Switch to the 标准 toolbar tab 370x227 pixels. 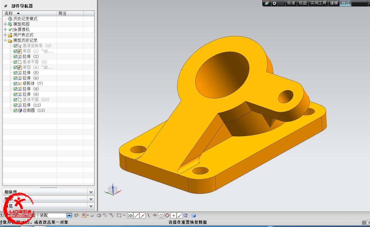click(x=291, y=3)
